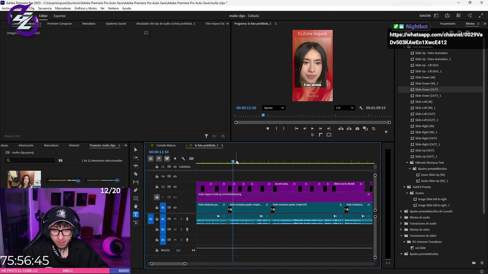
Task: Toggle insert sequences as nests option
Action: click(x=151, y=159)
